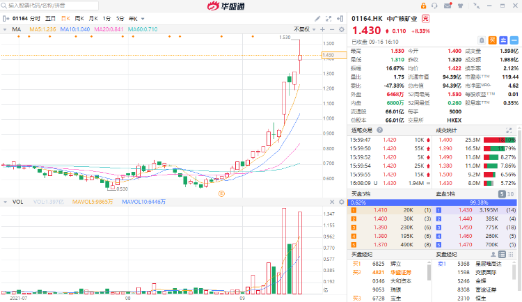Select 5分 five-minute tab
Viewport: 522px width, 302px height.
(x=120, y=19)
